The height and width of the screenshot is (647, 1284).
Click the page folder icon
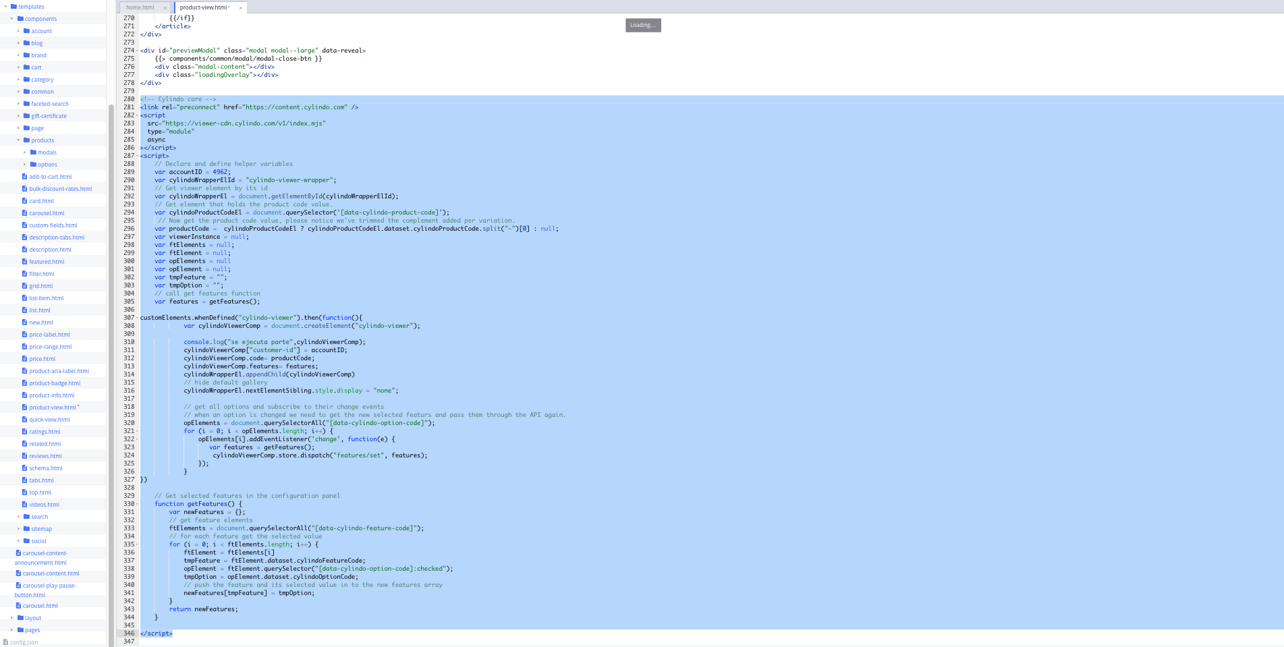26,128
